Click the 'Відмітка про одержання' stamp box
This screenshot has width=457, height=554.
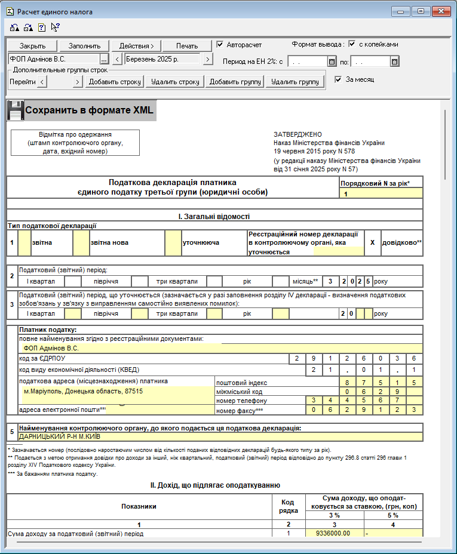point(75,143)
